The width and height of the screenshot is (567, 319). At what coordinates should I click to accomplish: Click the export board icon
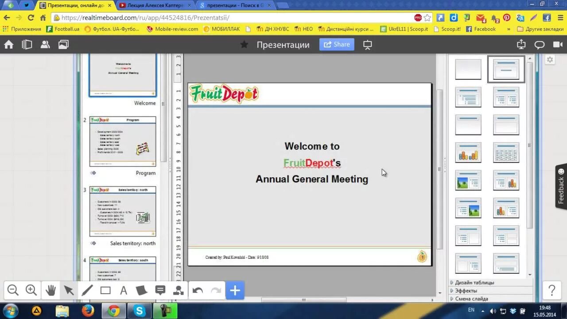tap(521, 44)
